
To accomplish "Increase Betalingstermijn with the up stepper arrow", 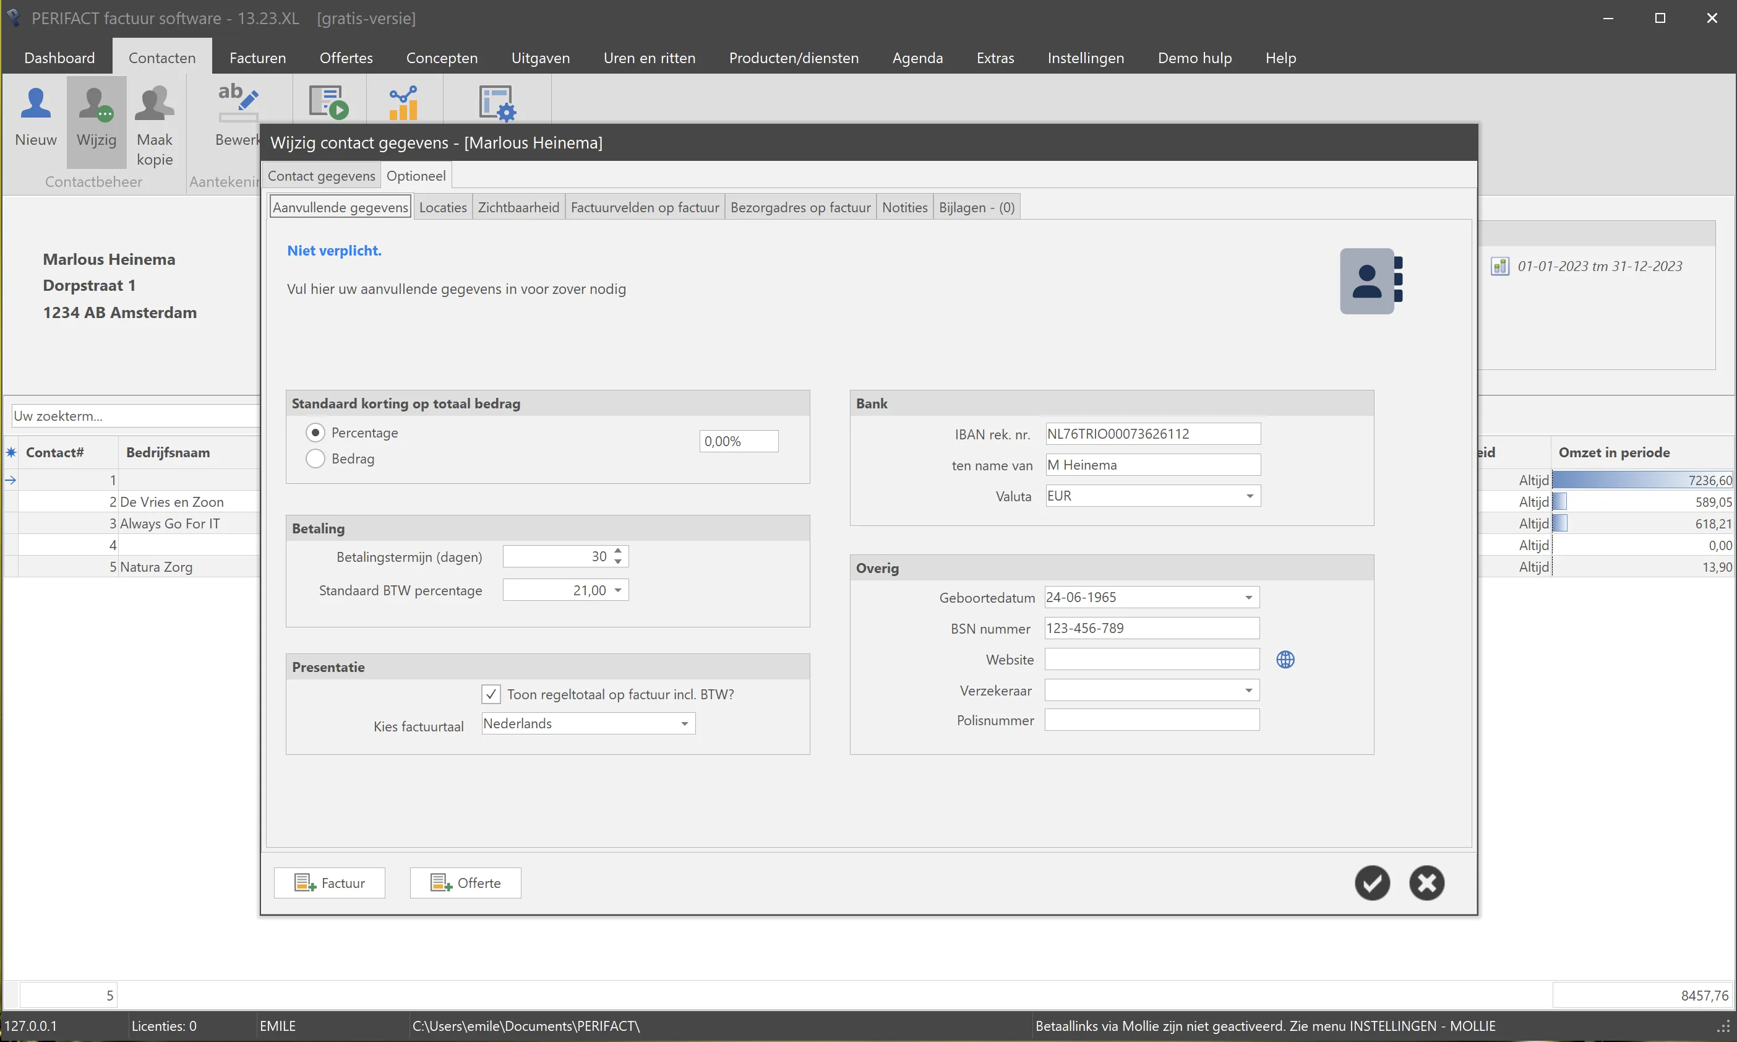I will tap(617, 551).
